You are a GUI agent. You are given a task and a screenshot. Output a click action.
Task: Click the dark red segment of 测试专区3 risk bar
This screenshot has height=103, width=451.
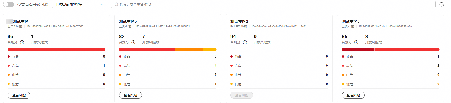point(358,50)
